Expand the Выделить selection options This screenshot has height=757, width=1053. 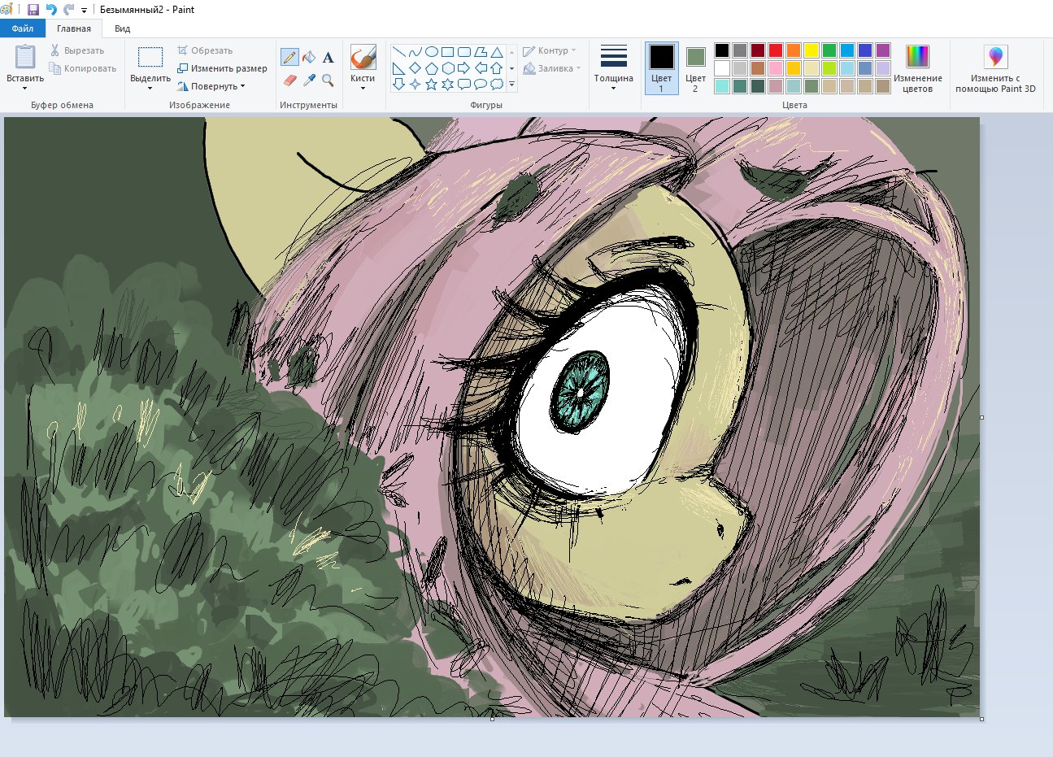tap(150, 88)
